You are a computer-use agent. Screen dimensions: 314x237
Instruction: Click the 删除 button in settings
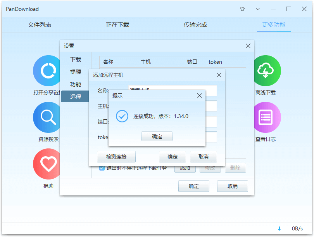pyautogui.click(x=235, y=168)
